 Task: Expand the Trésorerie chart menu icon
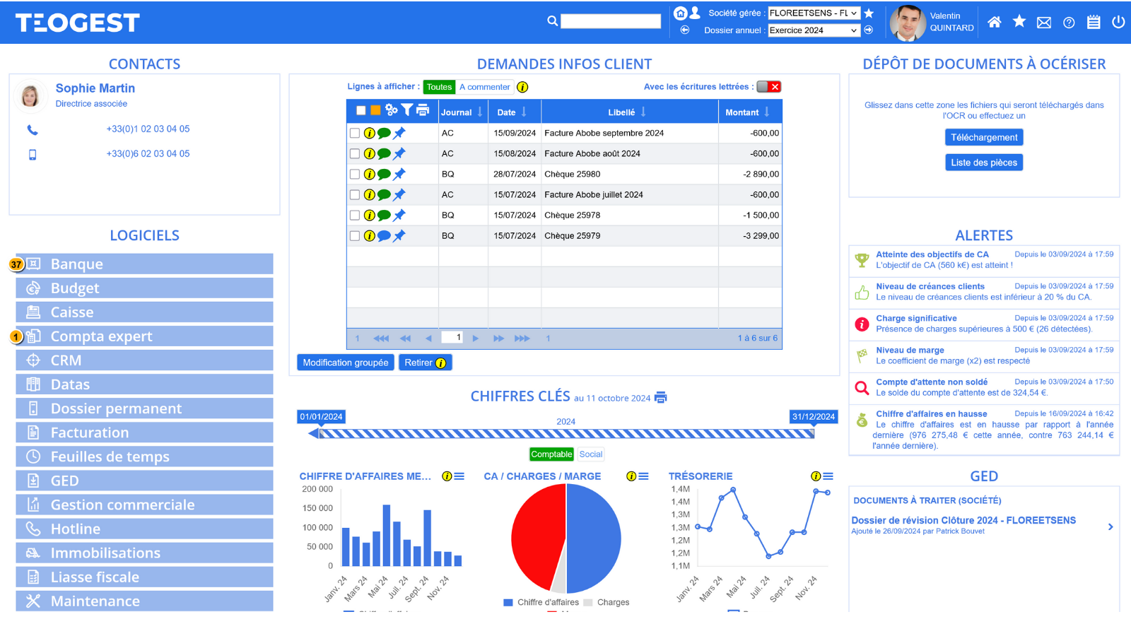(x=828, y=476)
